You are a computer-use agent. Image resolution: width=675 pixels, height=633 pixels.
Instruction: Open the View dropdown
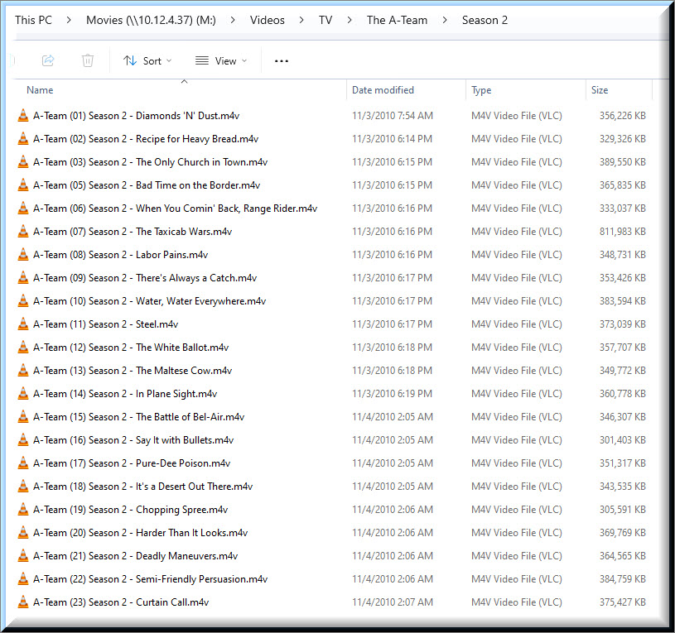221,61
